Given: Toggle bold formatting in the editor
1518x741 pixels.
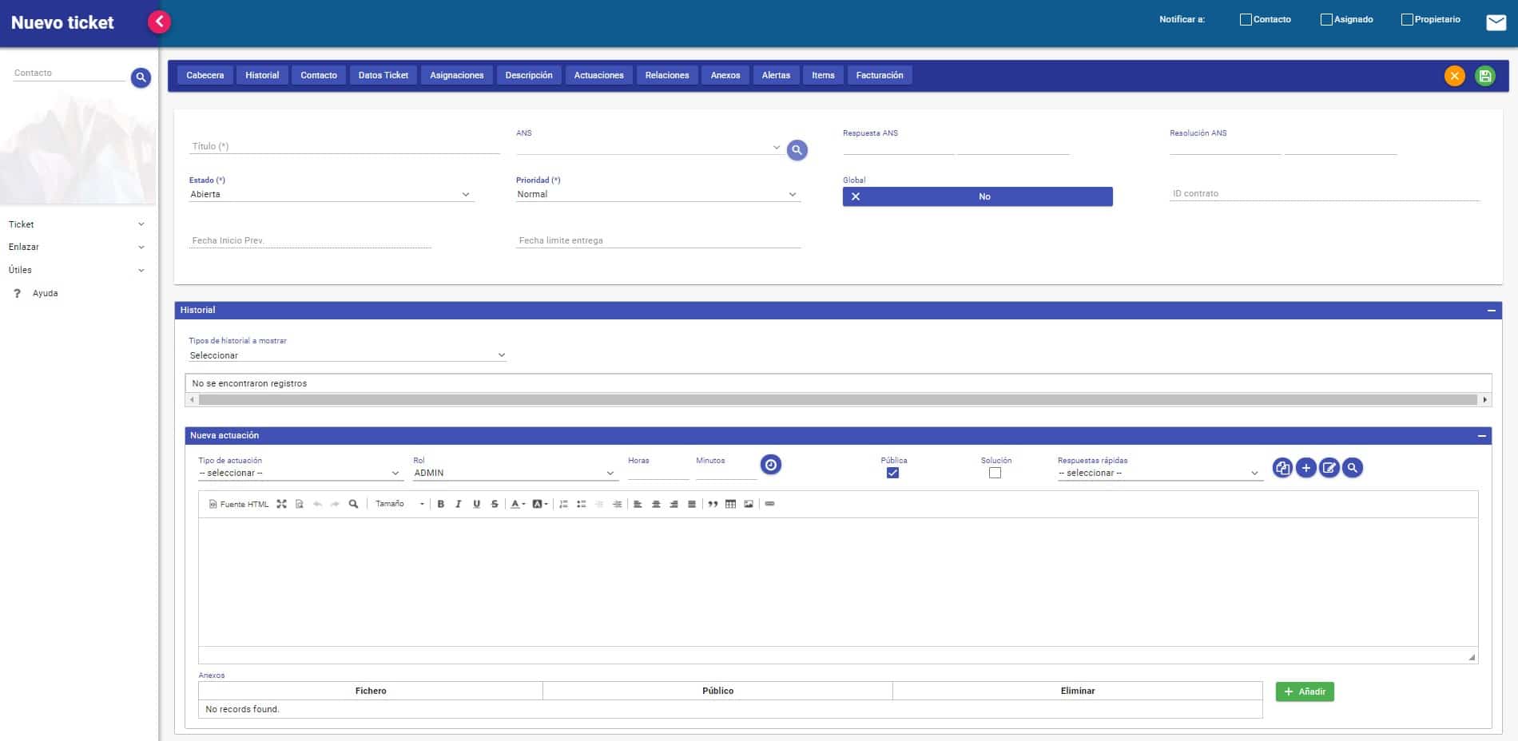Looking at the screenshot, I should tap(440, 504).
